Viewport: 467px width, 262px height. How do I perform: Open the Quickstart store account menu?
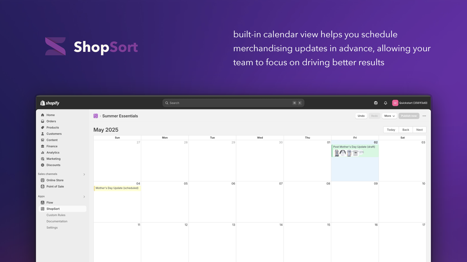410,103
